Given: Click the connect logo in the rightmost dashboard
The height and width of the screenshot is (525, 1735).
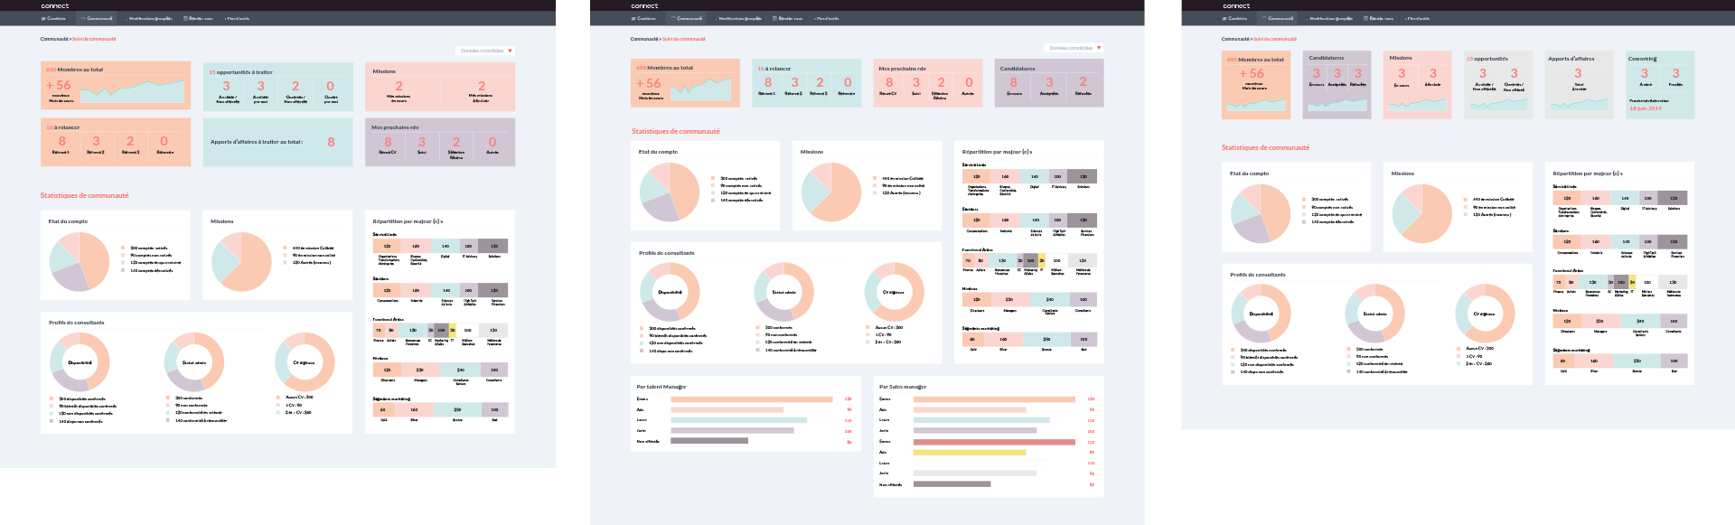Looking at the screenshot, I should (1236, 5).
